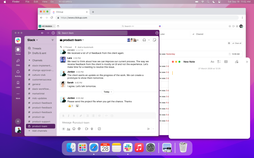View the 4 channel members avatars
254x158 pixels.
tap(133, 40)
